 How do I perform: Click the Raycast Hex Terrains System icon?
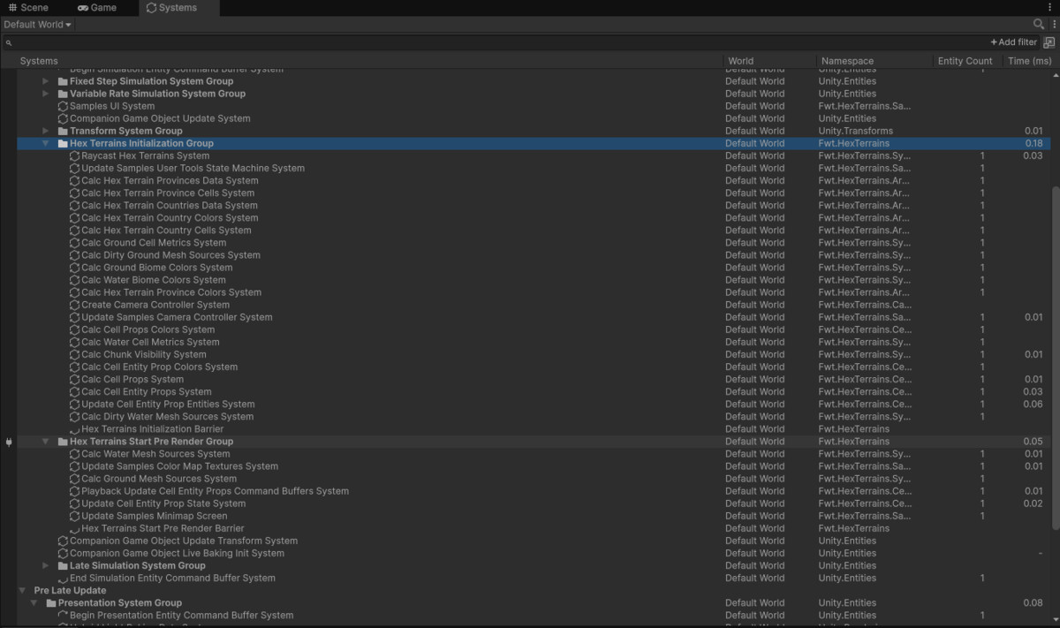[74, 156]
